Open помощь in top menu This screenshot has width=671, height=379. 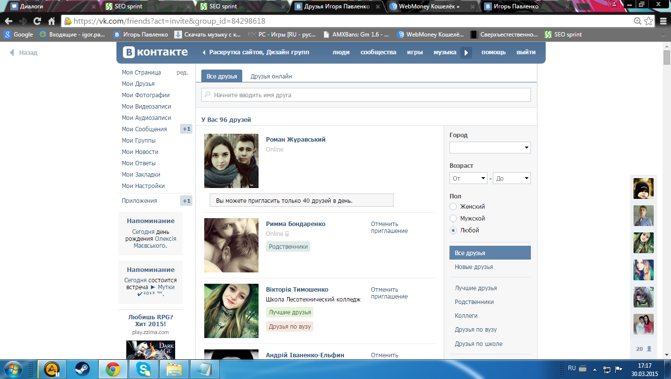point(493,52)
